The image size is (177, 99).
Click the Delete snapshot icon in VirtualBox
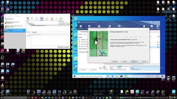32,19
